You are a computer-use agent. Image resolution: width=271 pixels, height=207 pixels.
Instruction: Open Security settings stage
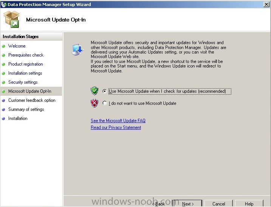coord(23,82)
